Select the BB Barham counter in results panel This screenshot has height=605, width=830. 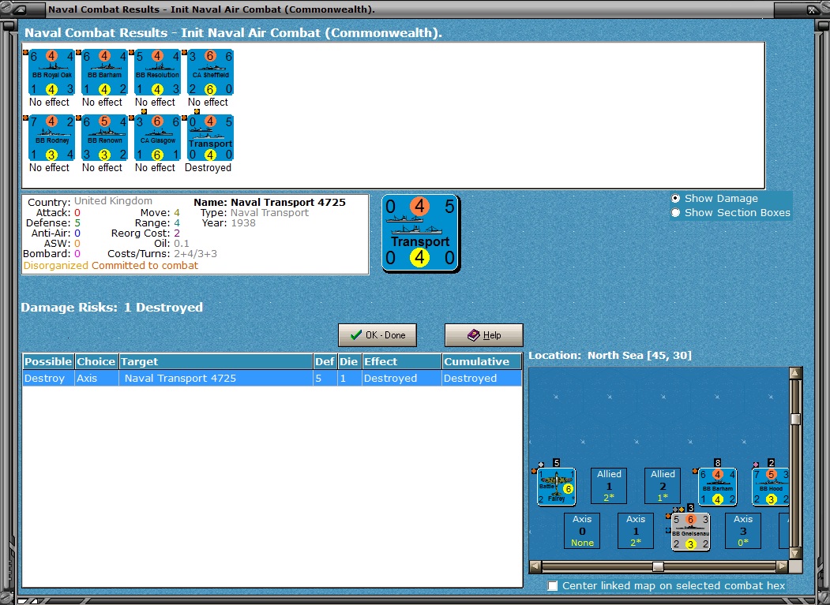click(x=104, y=73)
